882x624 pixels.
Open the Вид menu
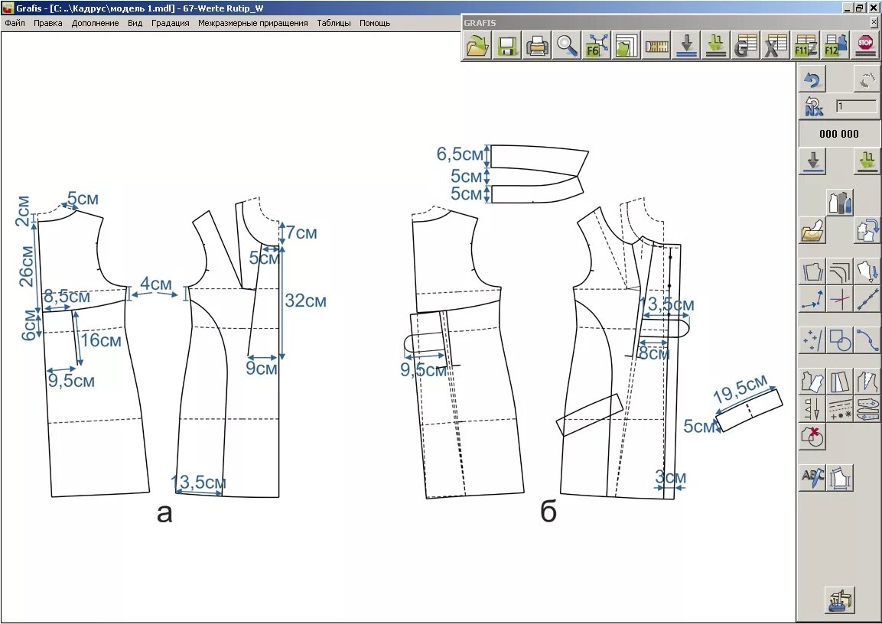(x=135, y=23)
